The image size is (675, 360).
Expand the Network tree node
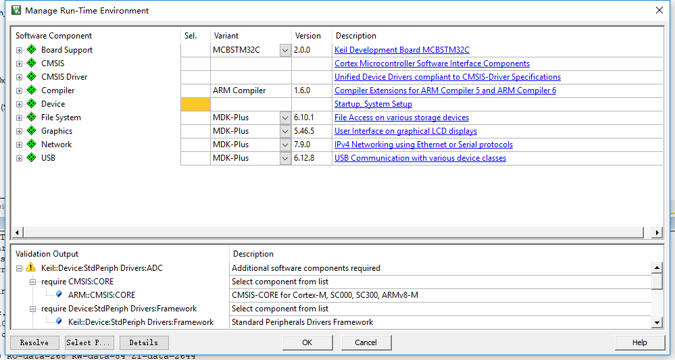[x=19, y=145]
